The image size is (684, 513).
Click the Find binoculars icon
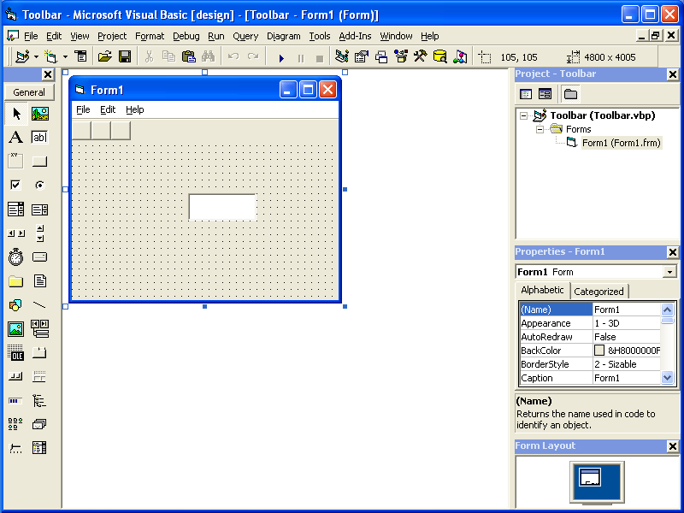(x=208, y=56)
